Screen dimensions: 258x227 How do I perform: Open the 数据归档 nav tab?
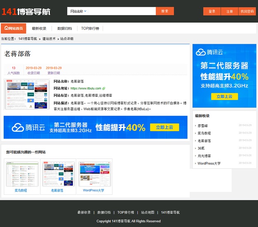coord(64,28)
